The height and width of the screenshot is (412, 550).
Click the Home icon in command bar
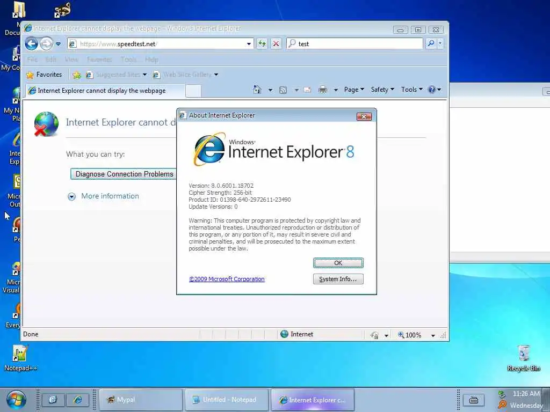(x=257, y=90)
